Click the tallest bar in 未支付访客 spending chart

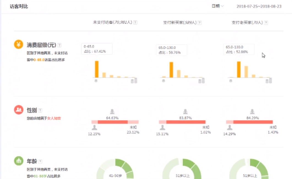(97, 69)
